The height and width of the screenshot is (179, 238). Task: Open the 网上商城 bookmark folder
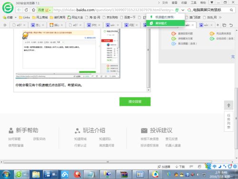(40, 17)
